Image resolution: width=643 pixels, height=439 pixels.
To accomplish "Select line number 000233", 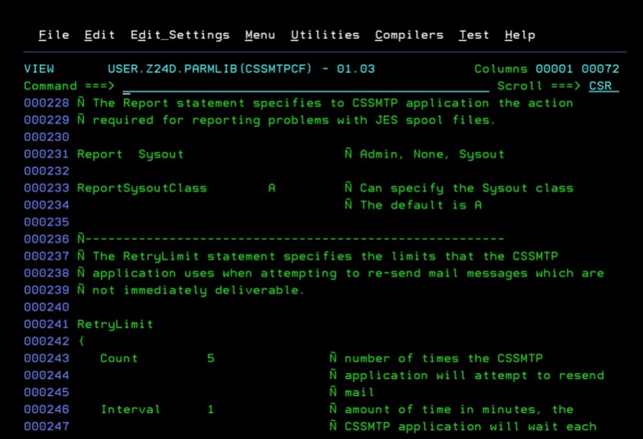I will [46, 188].
